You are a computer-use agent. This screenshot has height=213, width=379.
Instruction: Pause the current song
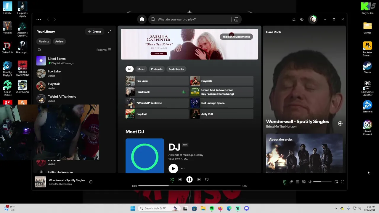[x=189, y=180]
